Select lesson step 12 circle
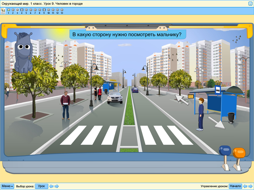Screen dimensions: 254x190 point(57,10)
